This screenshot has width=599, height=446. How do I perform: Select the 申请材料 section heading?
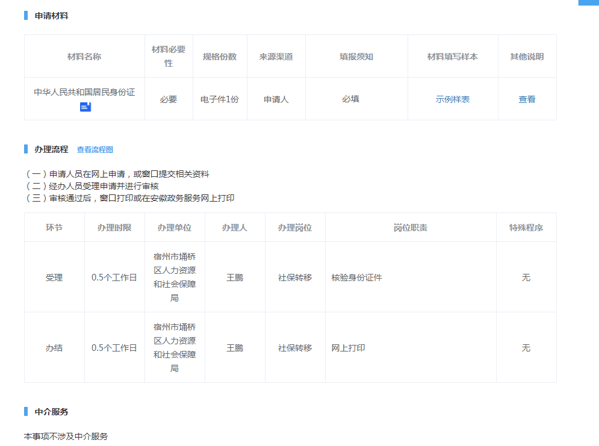(x=51, y=16)
